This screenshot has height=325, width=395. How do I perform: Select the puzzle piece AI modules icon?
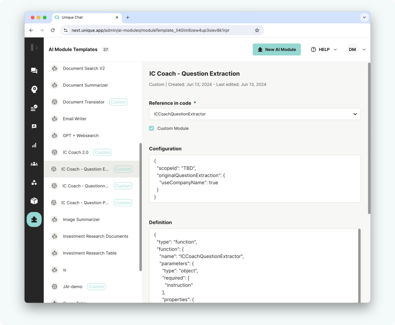click(x=34, y=220)
